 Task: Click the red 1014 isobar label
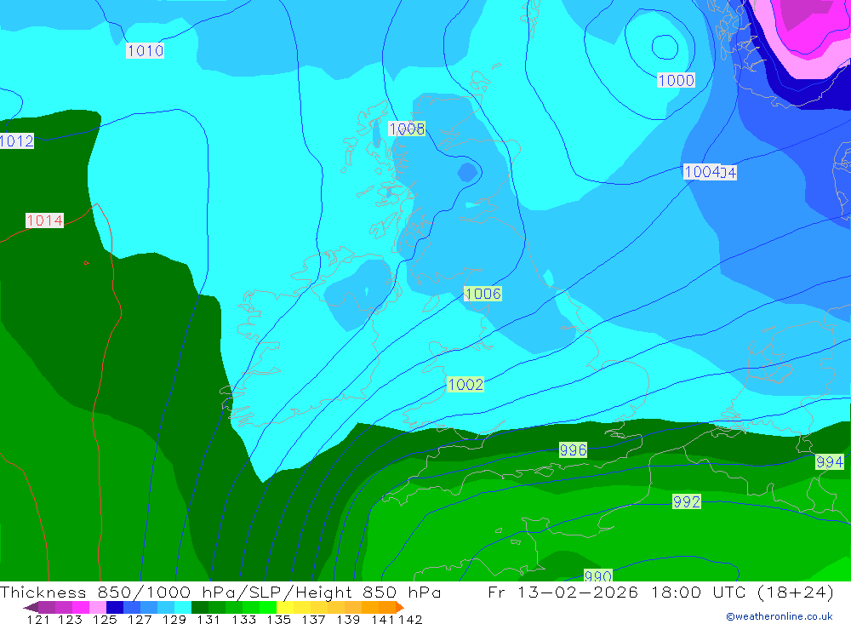(45, 220)
